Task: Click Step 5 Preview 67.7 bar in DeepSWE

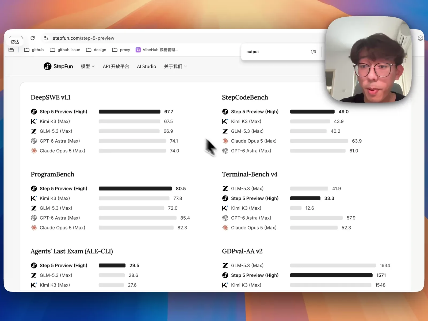Action: click(x=129, y=112)
